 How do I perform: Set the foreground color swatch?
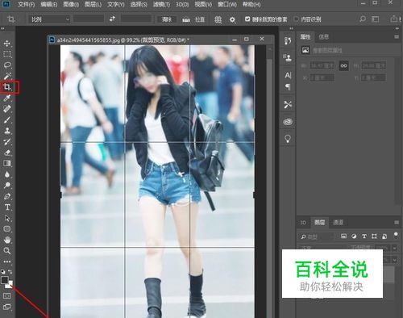[x=4, y=280]
